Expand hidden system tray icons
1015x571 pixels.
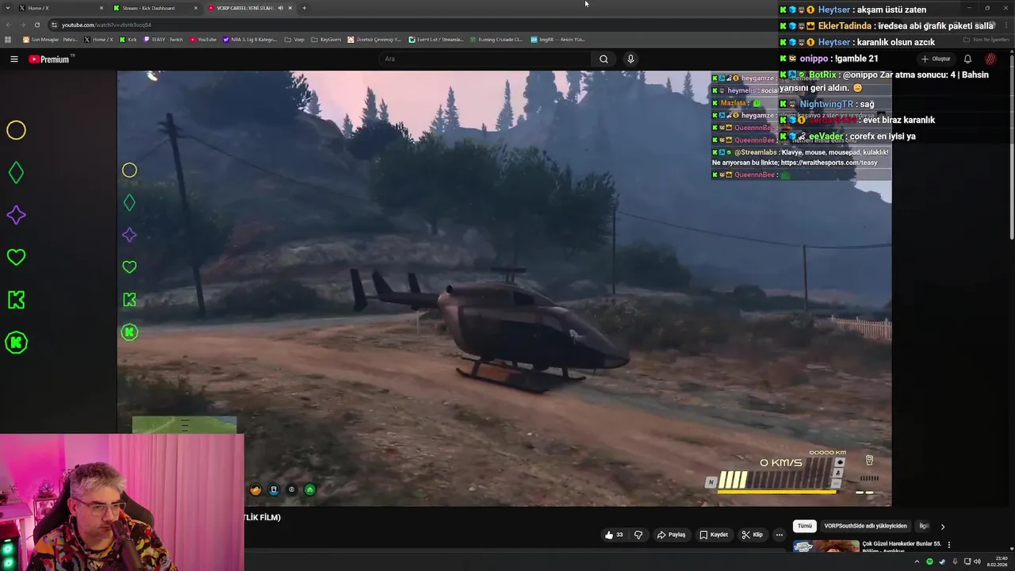pos(917,561)
